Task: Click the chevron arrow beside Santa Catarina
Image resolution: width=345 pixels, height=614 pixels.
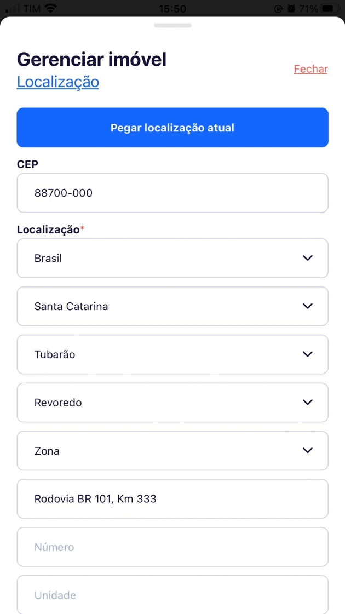Action: coord(308,306)
